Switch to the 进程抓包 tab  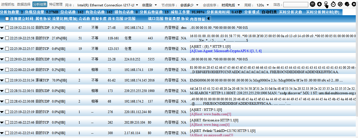pyautogui.click(x=8, y=4)
